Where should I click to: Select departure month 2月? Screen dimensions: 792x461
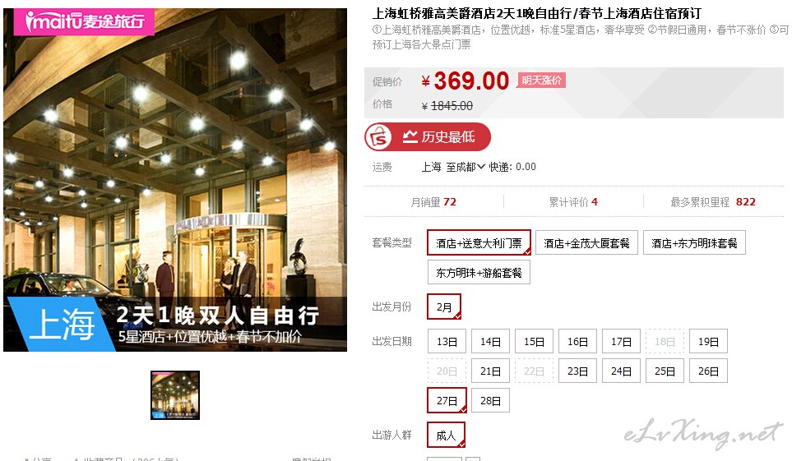coord(444,307)
